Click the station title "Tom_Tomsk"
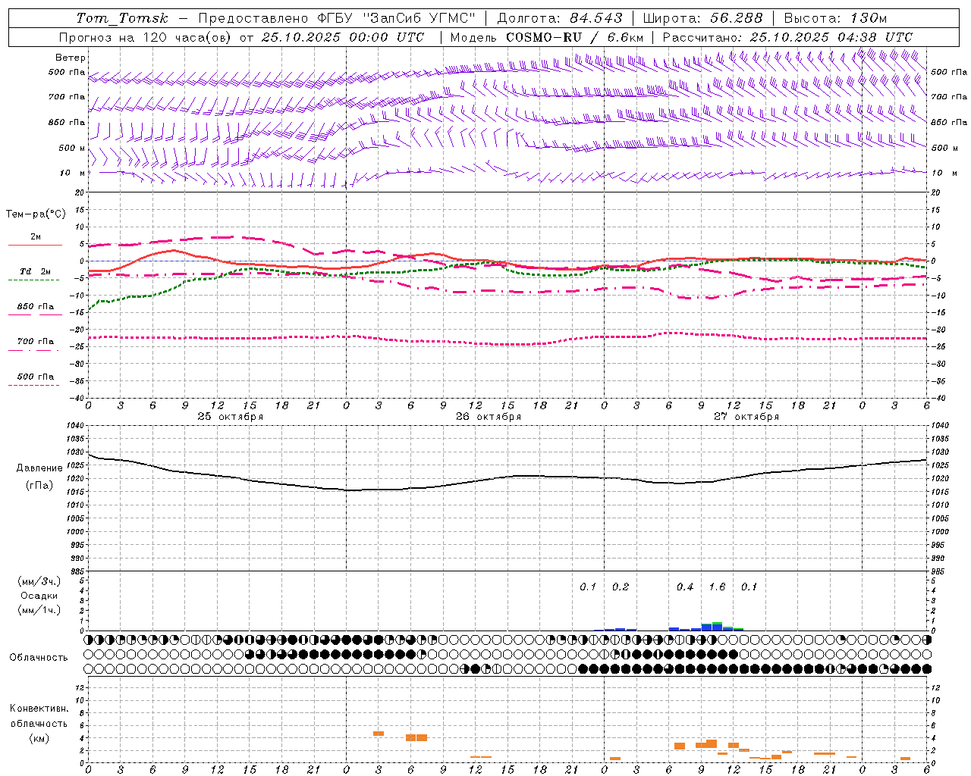 coord(123,18)
